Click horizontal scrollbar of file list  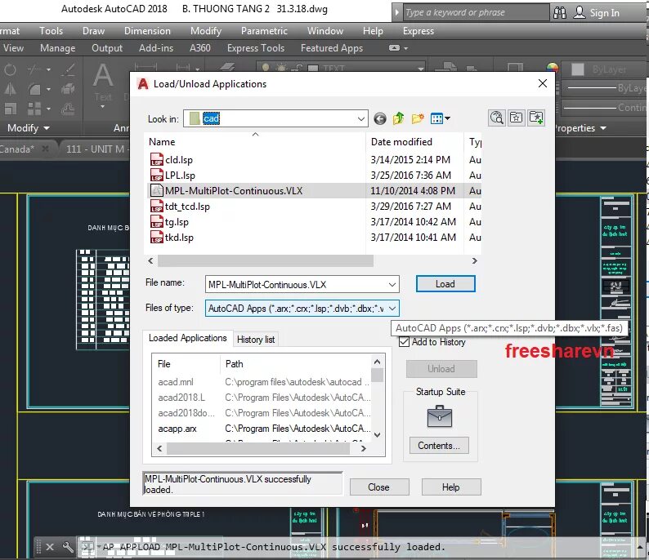pyautogui.click(x=266, y=260)
